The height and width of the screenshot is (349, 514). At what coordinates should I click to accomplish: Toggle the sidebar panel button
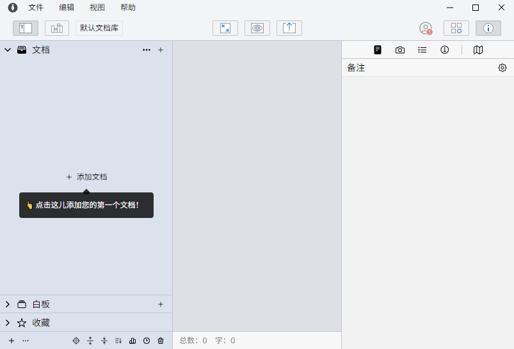tap(26, 28)
